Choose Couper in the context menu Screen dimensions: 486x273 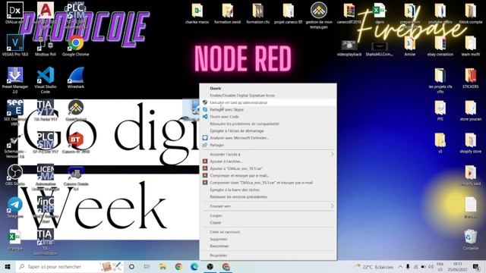[268, 215]
